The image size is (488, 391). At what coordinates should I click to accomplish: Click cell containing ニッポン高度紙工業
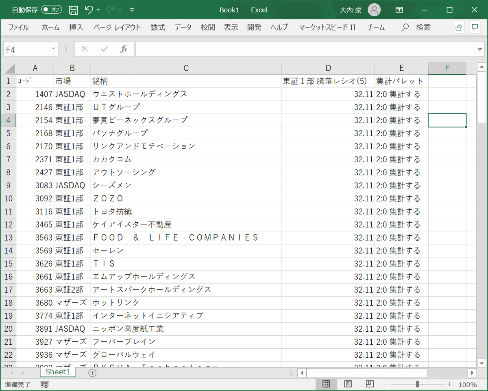[x=186, y=328]
